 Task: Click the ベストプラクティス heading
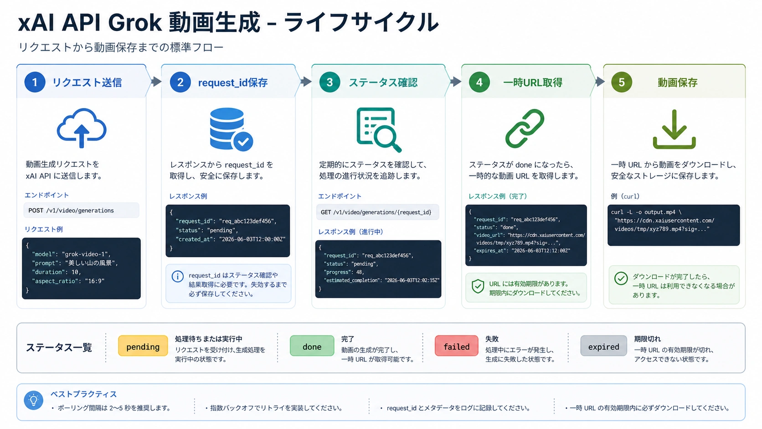pos(83,394)
